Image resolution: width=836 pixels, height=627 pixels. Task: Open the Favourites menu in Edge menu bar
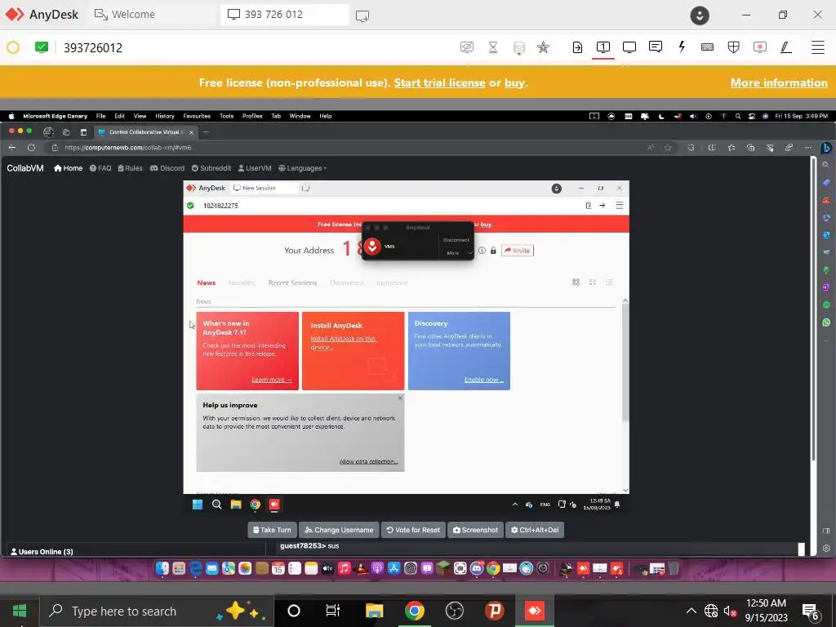(x=197, y=116)
